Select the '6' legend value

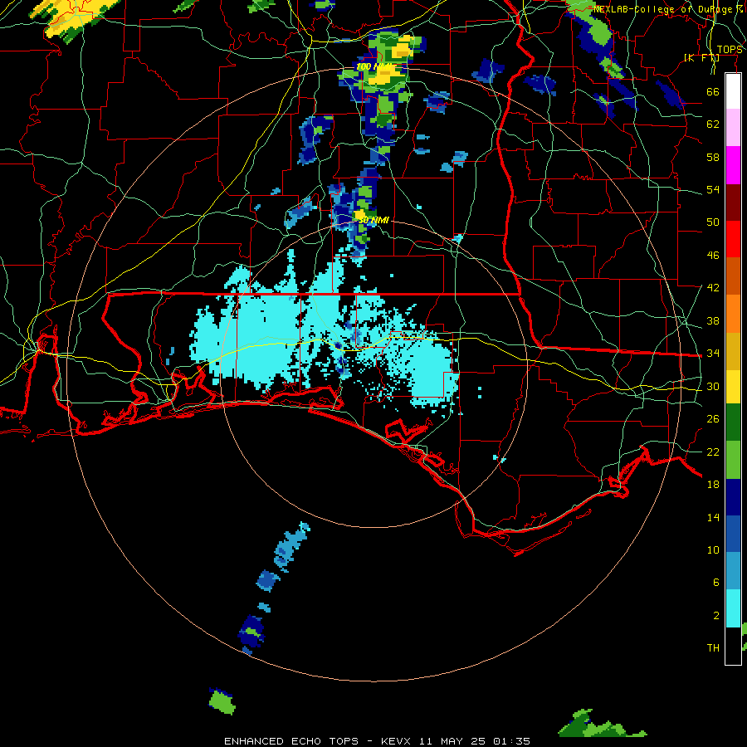715,583
